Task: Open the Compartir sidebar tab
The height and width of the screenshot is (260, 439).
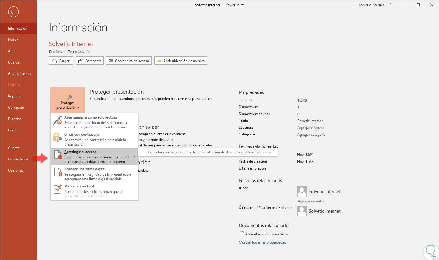Action: [18, 108]
